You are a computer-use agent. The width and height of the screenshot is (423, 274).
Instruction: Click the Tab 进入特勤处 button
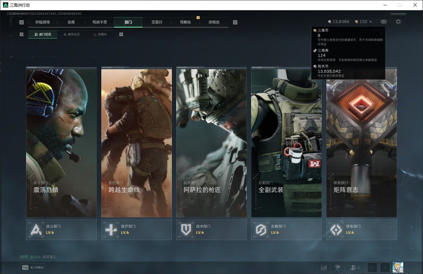33,268
